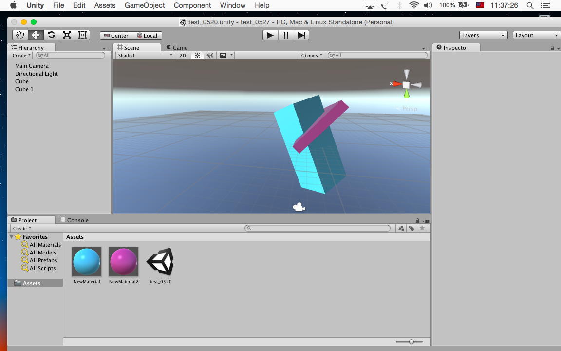Toggle scene audio speaker icon

[x=210, y=55]
